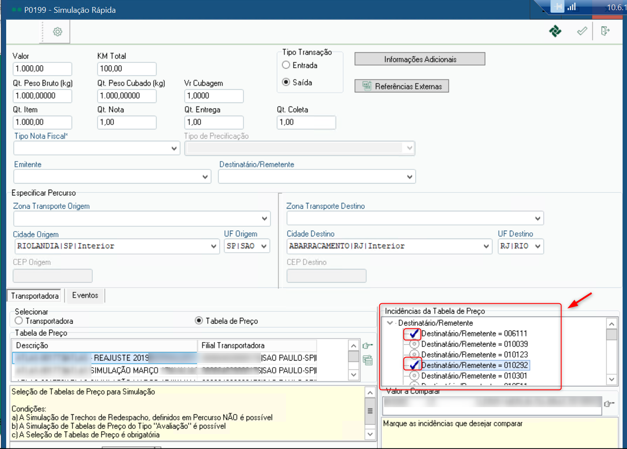Click the table grid icon beside price list
The width and height of the screenshot is (627, 449).
pos(368,360)
